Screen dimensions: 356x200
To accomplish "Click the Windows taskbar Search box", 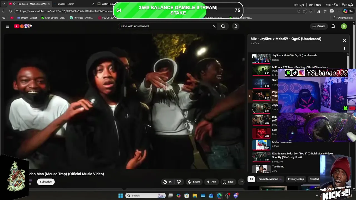I will pos(145,196).
